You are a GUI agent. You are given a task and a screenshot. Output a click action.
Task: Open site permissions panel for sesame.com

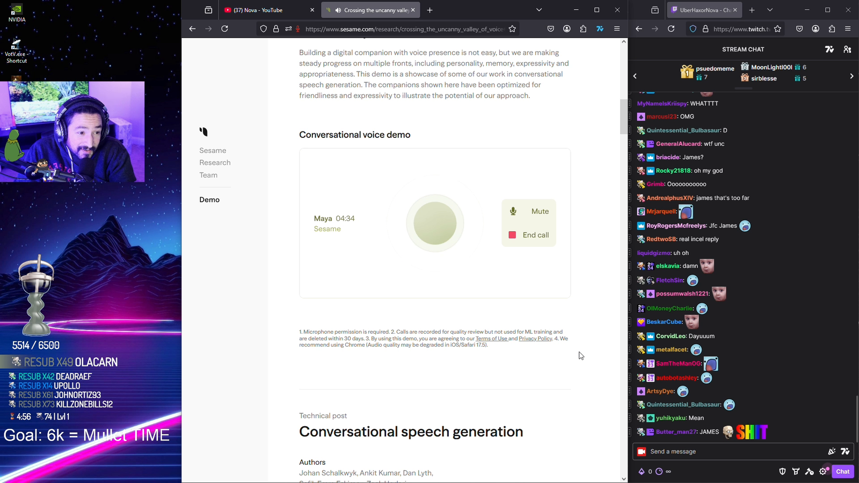pyautogui.click(x=288, y=29)
